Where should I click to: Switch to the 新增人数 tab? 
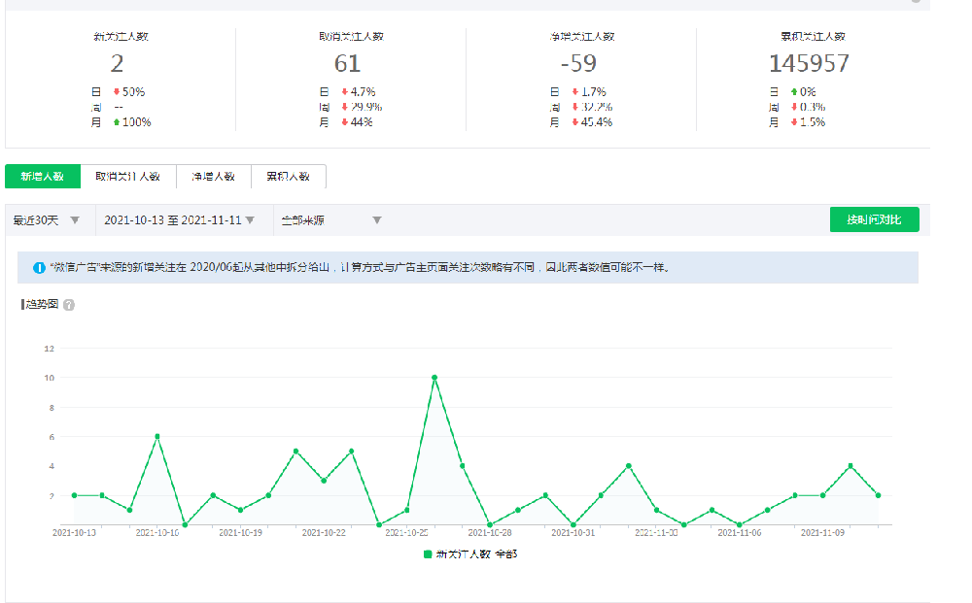(43, 176)
